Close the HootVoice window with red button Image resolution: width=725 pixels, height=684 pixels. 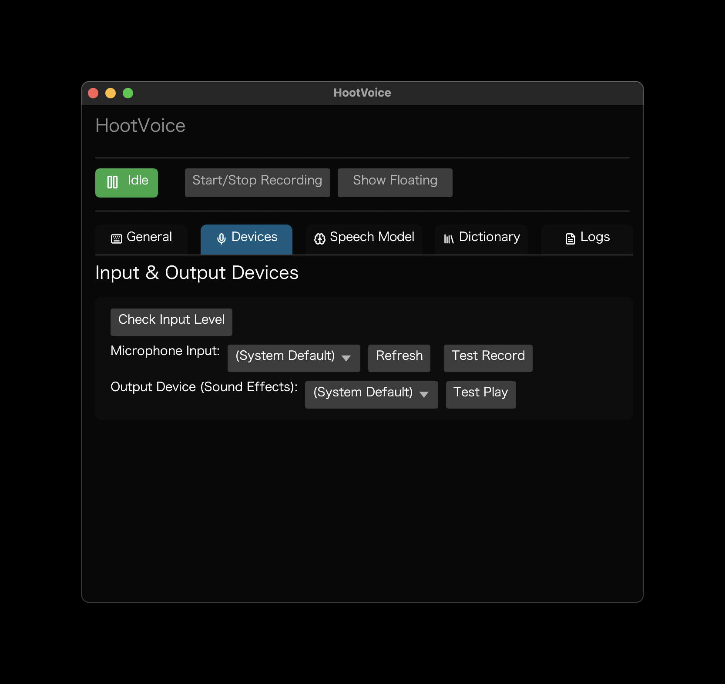pyautogui.click(x=93, y=93)
